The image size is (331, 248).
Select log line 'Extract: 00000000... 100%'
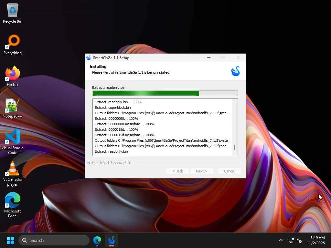[116, 119]
